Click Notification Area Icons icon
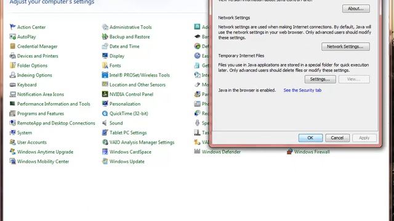Viewport: 394px width, 221px height. pyautogui.click(x=12, y=94)
